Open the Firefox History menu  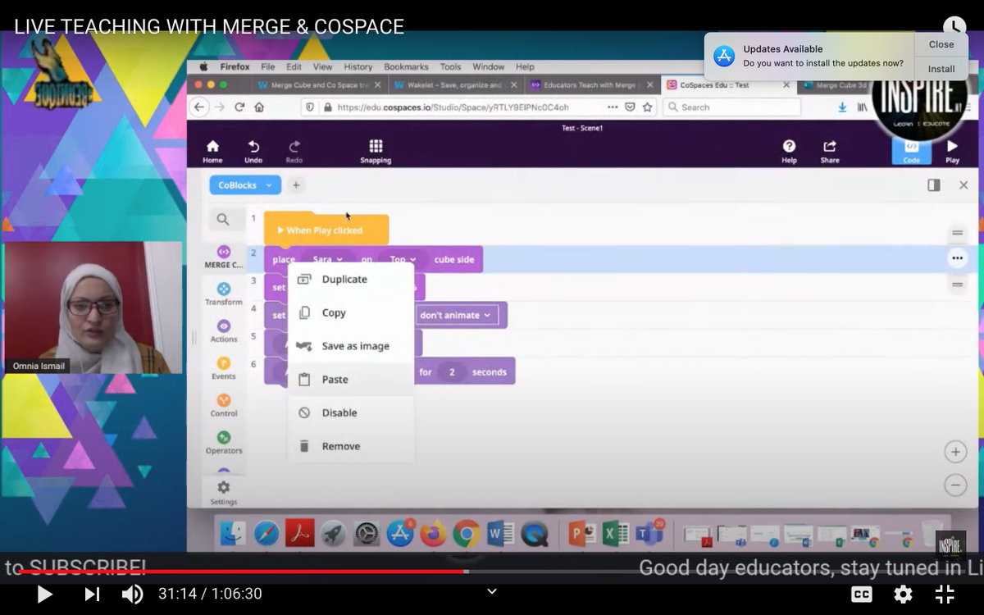358,66
